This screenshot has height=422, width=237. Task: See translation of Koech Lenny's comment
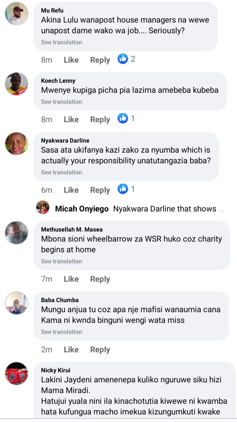coord(61,102)
